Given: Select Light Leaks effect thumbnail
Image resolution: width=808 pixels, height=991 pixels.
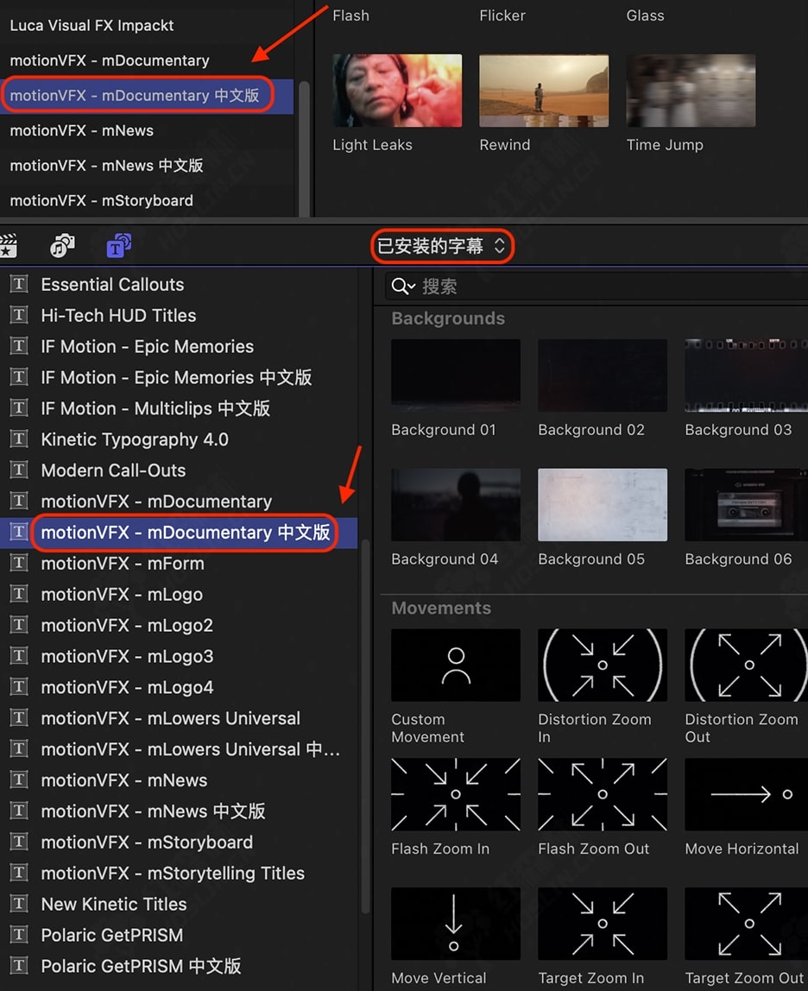Looking at the screenshot, I should pyautogui.click(x=397, y=91).
